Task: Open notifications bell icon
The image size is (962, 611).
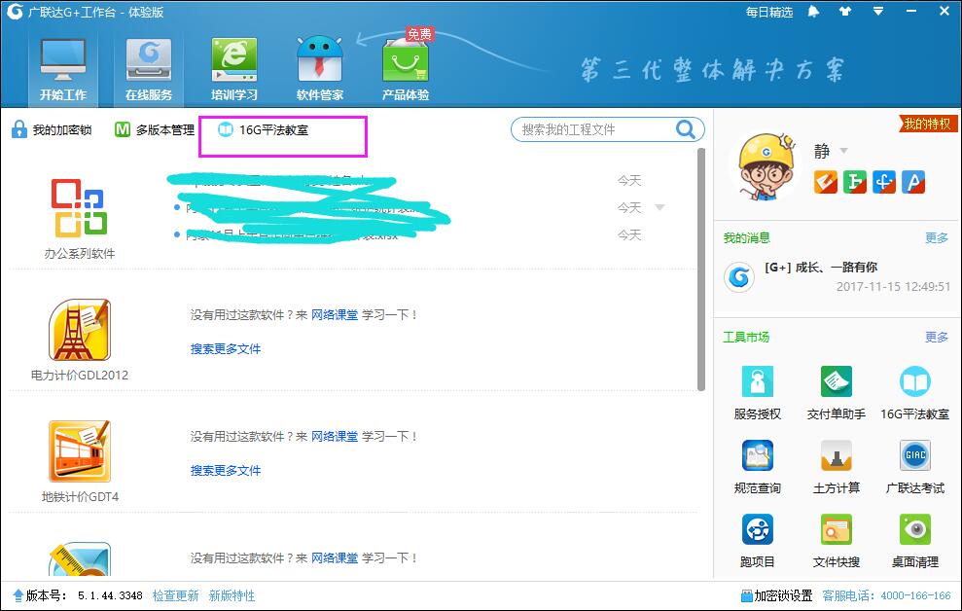Action: (813, 12)
